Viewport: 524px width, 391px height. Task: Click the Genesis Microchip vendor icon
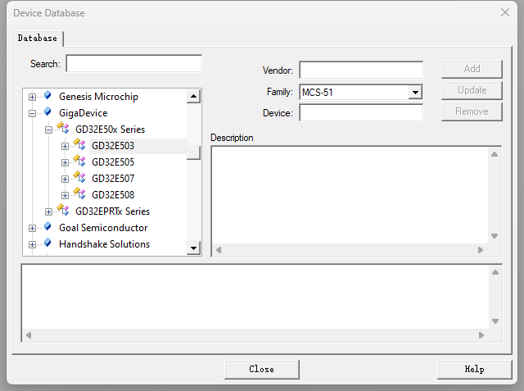click(x=47, y=95)
